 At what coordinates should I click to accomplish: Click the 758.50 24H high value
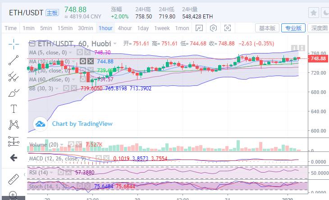[143, 17]
